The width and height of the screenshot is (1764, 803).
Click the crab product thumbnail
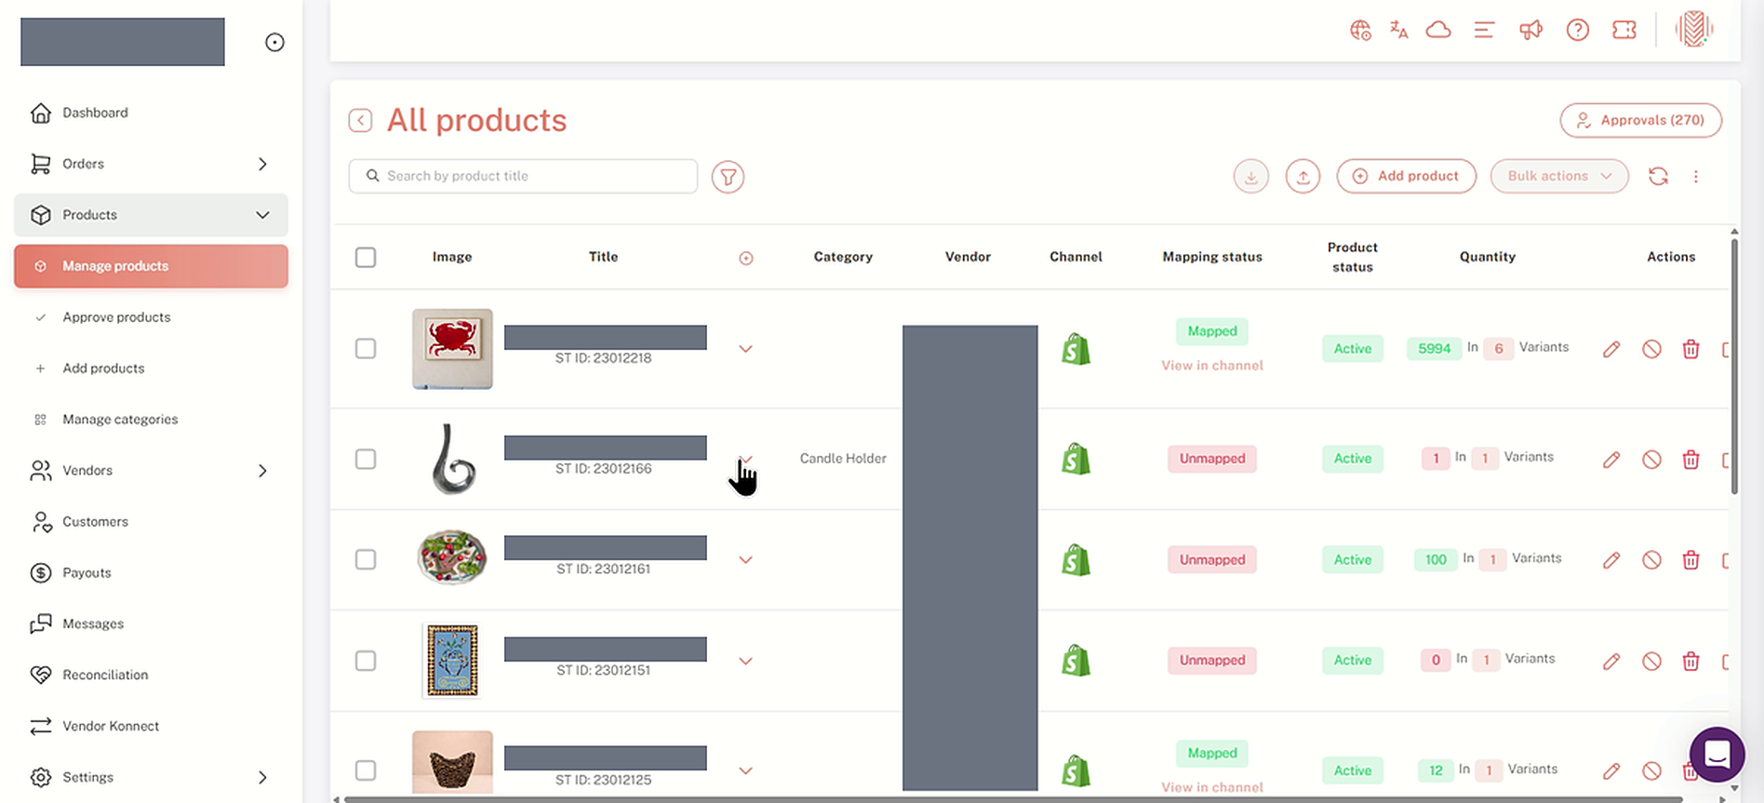tap(452, 349)
